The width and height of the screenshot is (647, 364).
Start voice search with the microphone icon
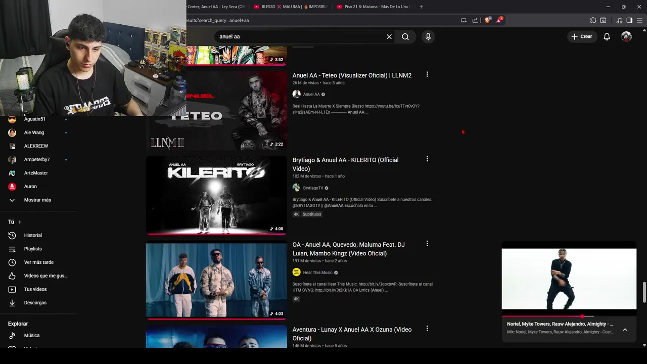pyautogui.click(x=428, y=36)
